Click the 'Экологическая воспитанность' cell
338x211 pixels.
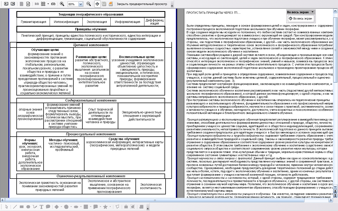(x=151, y=186)
